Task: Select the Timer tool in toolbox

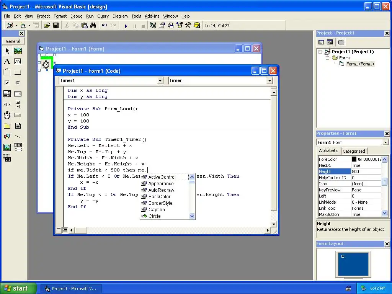Action: tap(7, 115)
